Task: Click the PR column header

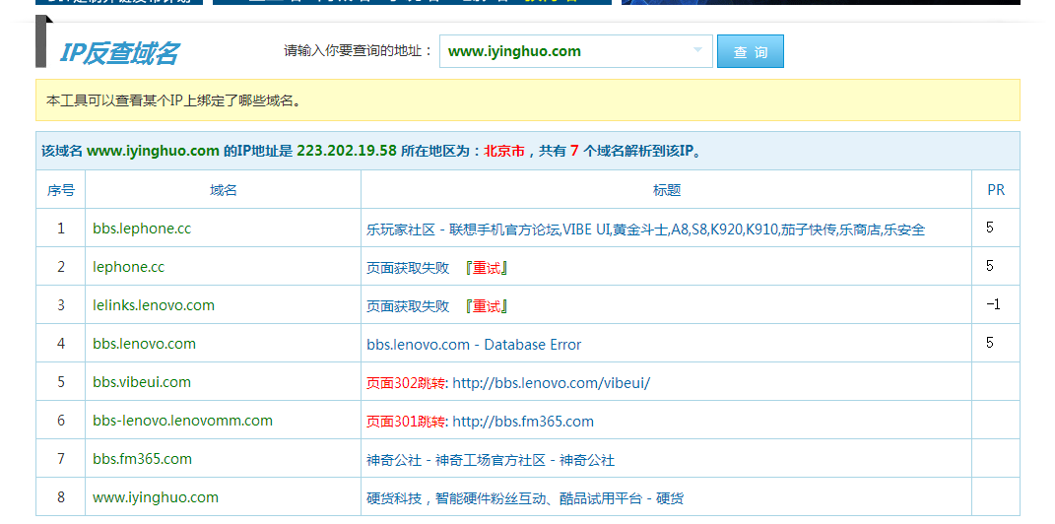Action: 996,190
